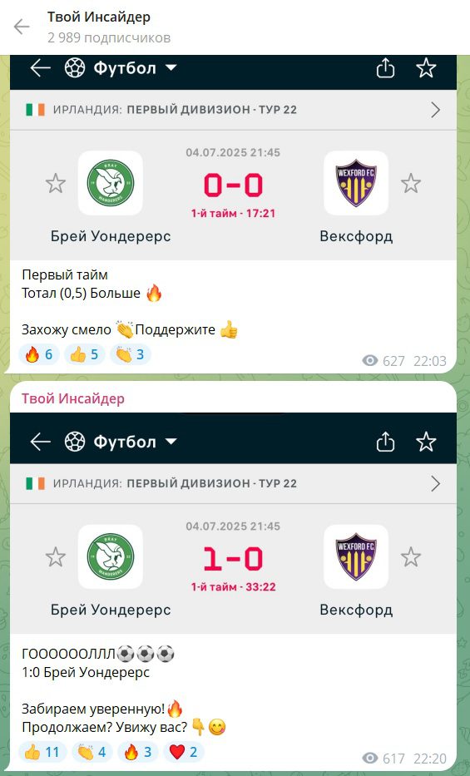Click the back arrow in second Футбол header
The image size is (470, 776).
coord(40,442)
